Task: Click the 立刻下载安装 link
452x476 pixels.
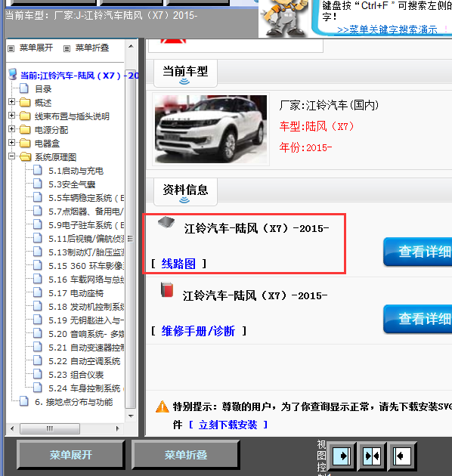Action: tap(228, 425)
